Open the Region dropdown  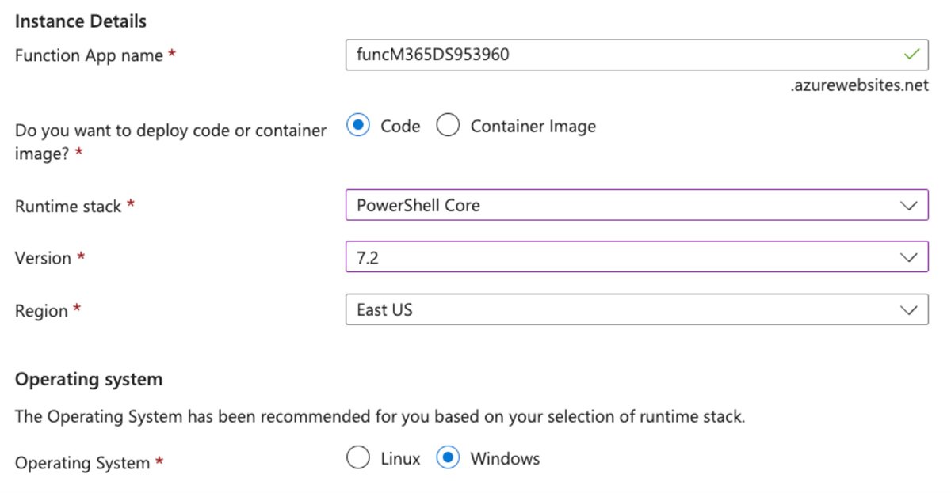634,309
